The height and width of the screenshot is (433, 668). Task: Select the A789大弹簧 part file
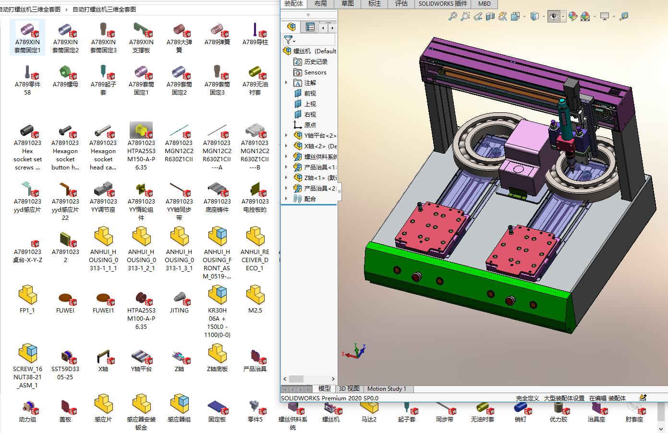coord(179,37)
